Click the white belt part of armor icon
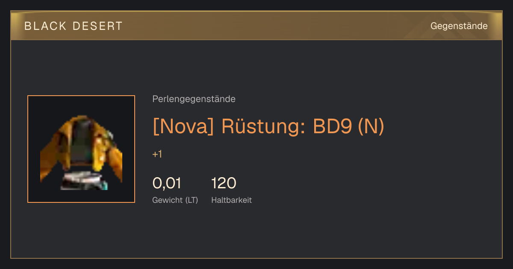 tap(80, 176)
